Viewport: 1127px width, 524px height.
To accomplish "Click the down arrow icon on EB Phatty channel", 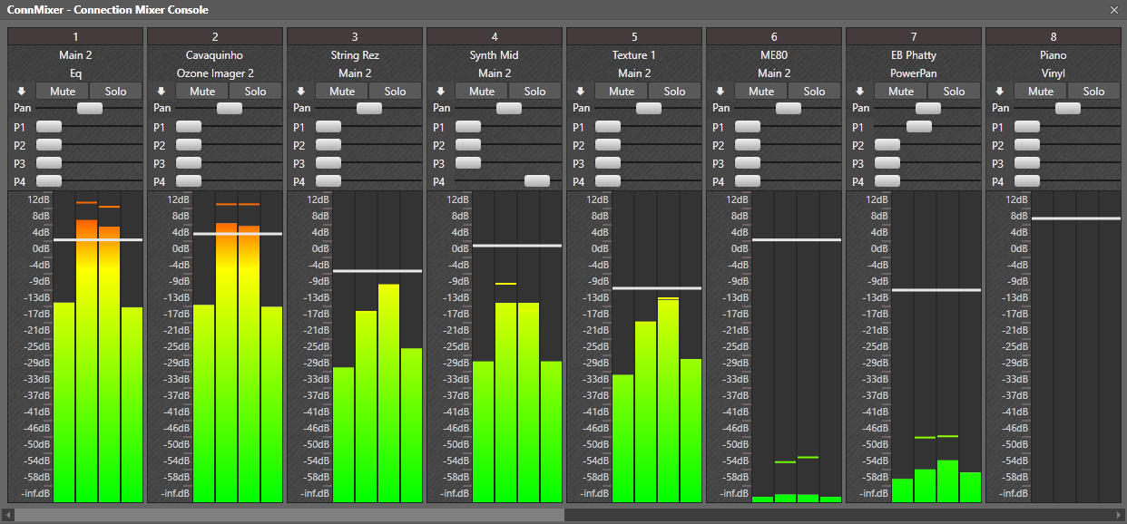I will pyautogui.click(x=859, y=91).
